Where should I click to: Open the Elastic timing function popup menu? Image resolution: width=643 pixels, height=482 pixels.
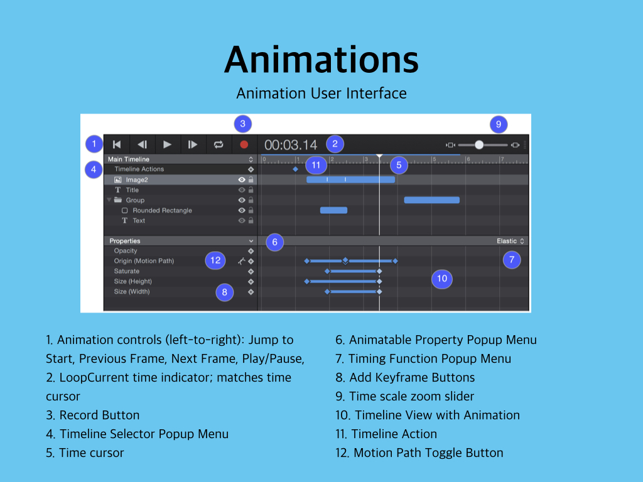point(510,241)
